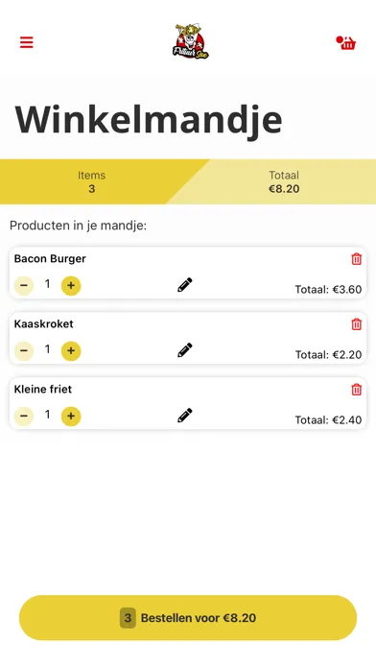Increase Kaaskroket quantity with plus
Image resolution: width=376 pixels, height=668 pixels.
71,351
